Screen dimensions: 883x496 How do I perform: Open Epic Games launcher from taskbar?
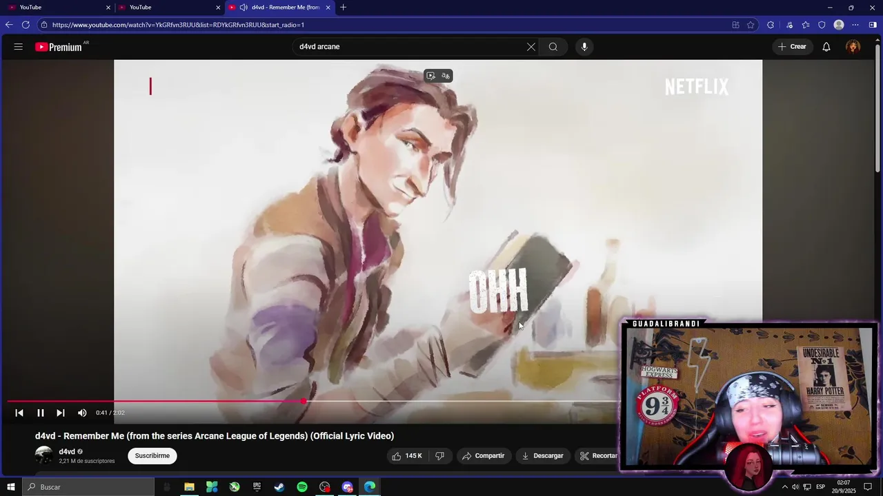coord(257,487)
